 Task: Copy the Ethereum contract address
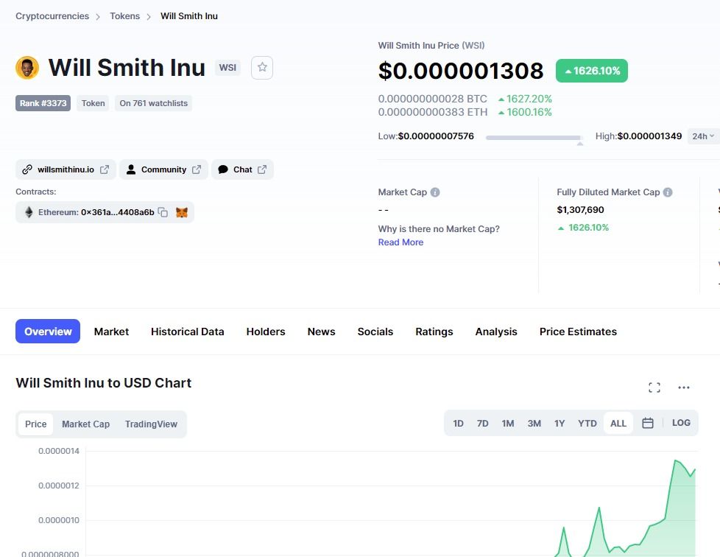163,212
